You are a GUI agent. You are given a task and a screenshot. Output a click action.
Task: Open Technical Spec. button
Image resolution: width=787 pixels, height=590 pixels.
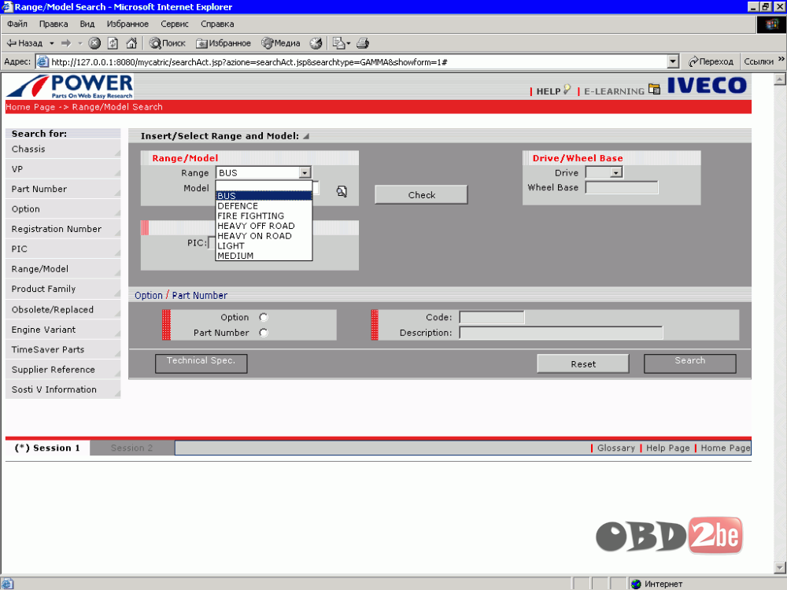(201, 363)
